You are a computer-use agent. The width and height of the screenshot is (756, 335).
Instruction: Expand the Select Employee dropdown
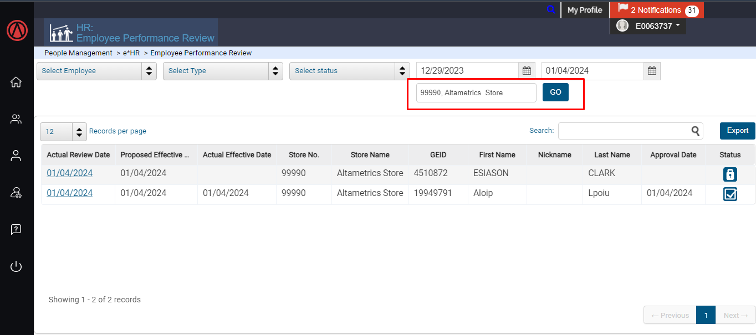pyautogui.click(x=96, y=71)
